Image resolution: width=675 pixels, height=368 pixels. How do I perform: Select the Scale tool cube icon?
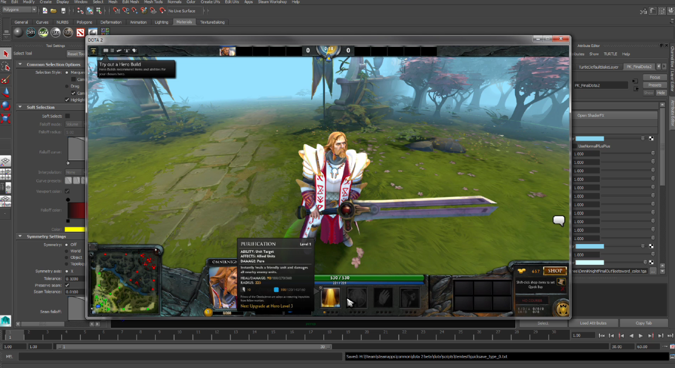(6, 119)
